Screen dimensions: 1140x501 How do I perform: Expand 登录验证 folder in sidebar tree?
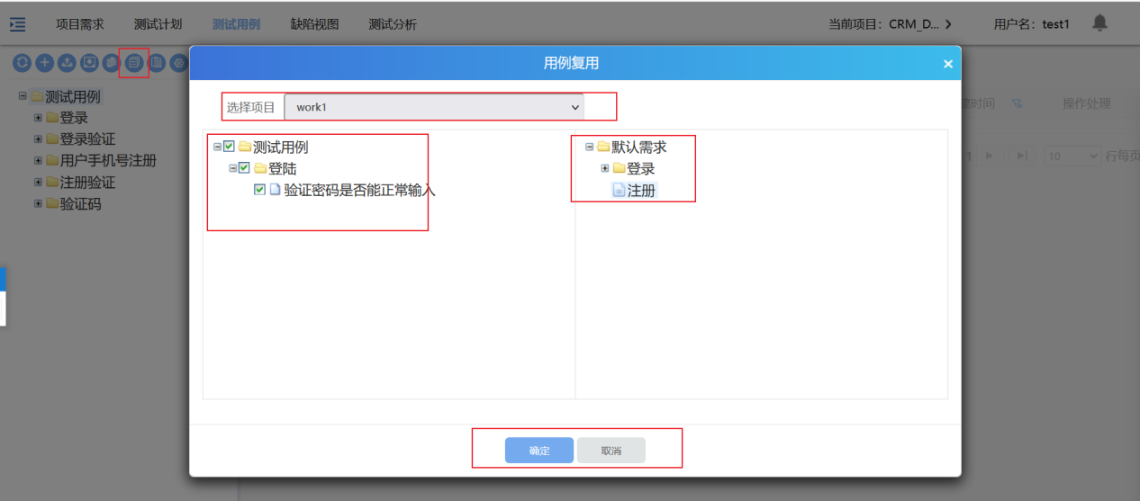point(38,139)
